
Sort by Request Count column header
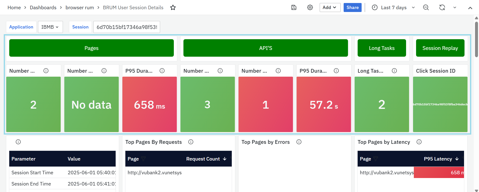tap(203, 159)
